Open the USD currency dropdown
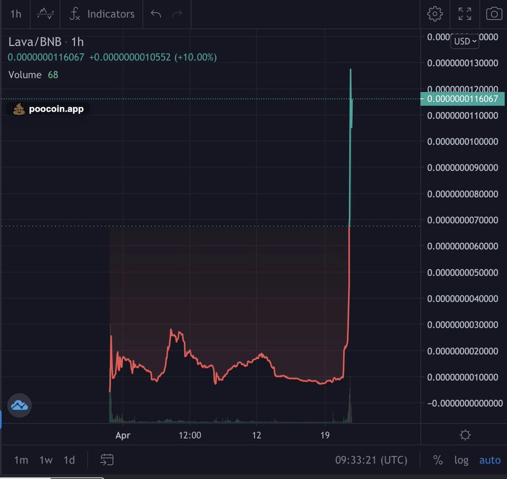The image size is (507, 479). (x=465, y=41)
